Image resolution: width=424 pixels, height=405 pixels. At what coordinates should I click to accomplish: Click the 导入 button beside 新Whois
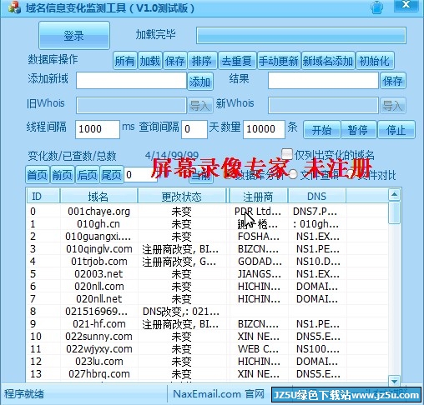point(393,105)
